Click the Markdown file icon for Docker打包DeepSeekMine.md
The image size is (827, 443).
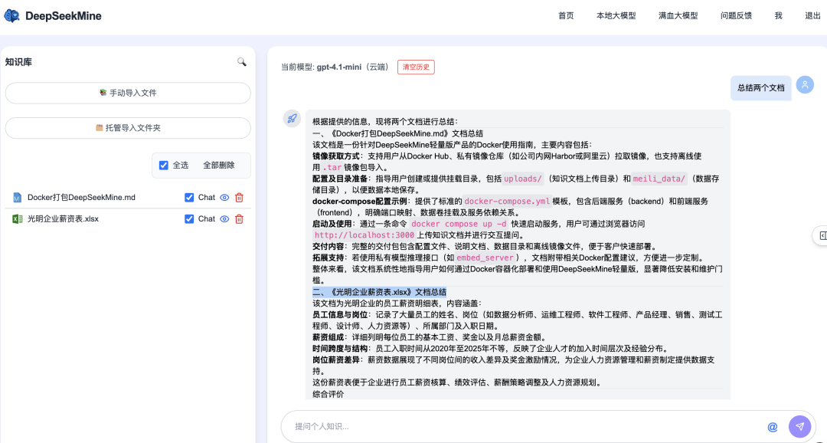(x=18, y=198)
